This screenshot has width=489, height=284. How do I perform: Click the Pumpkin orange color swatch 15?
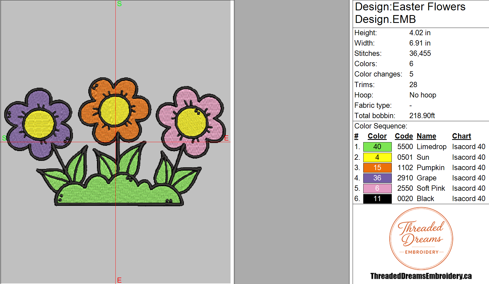coord(377,168)
